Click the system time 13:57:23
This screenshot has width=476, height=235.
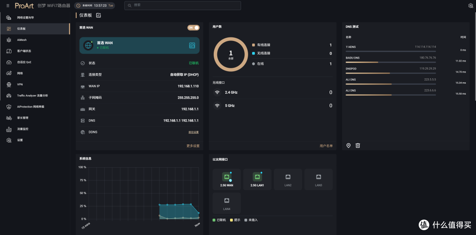100,6
